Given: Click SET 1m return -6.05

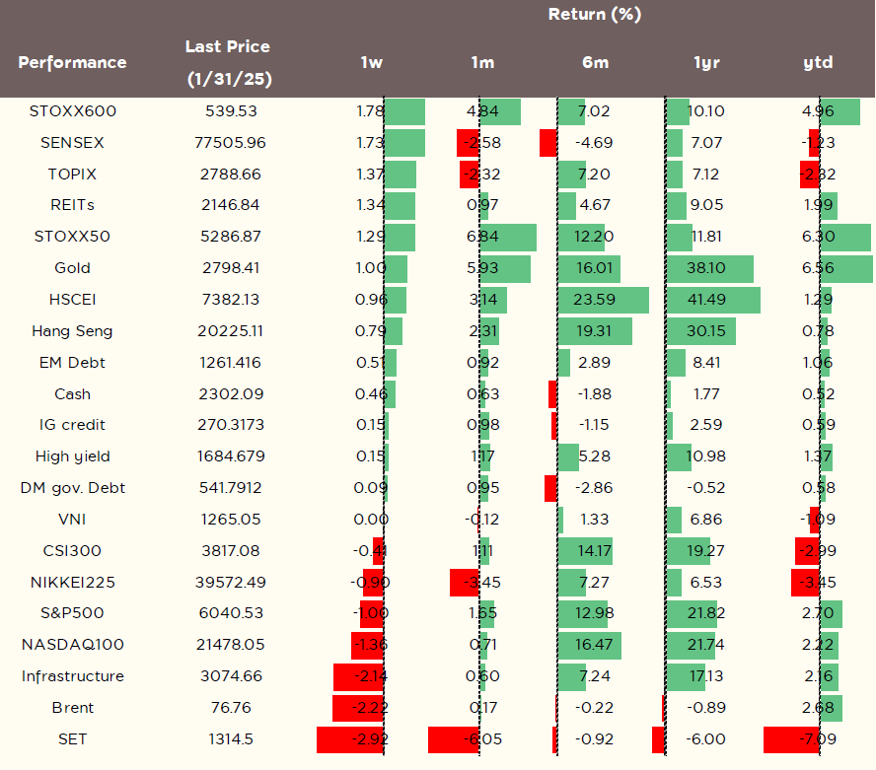Looking at the screenshot, I should click(482, 739).
